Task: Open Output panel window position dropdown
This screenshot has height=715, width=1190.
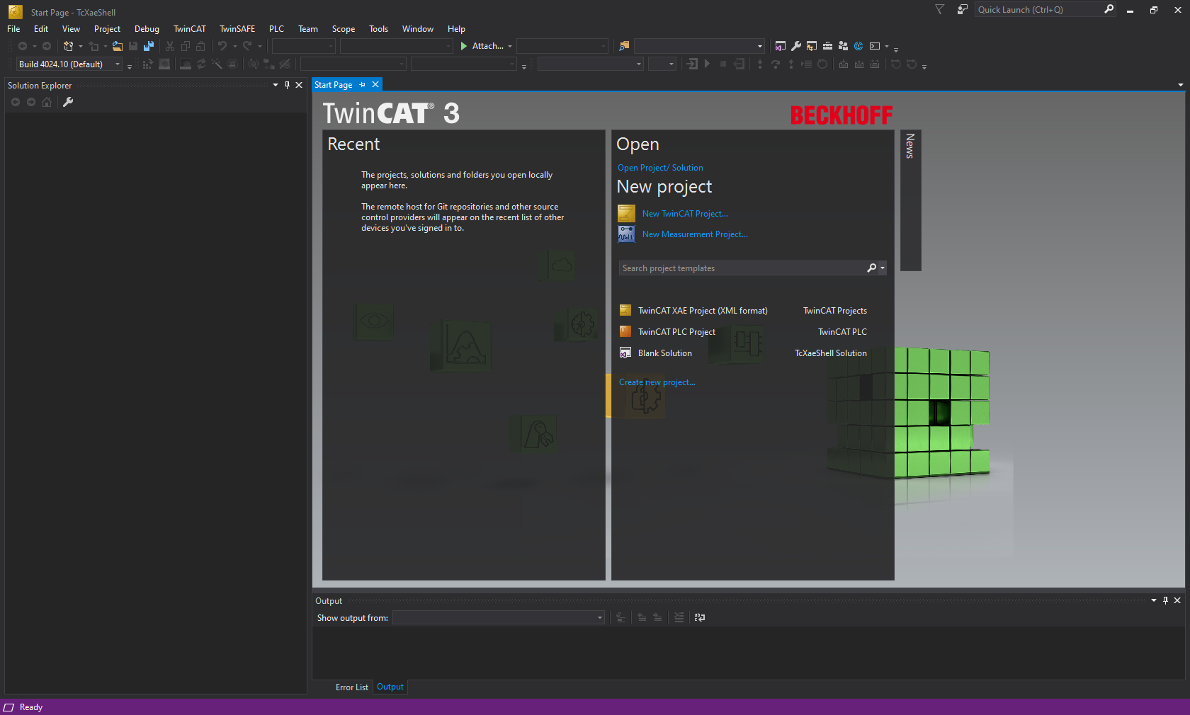Action: click(1154, 600)
